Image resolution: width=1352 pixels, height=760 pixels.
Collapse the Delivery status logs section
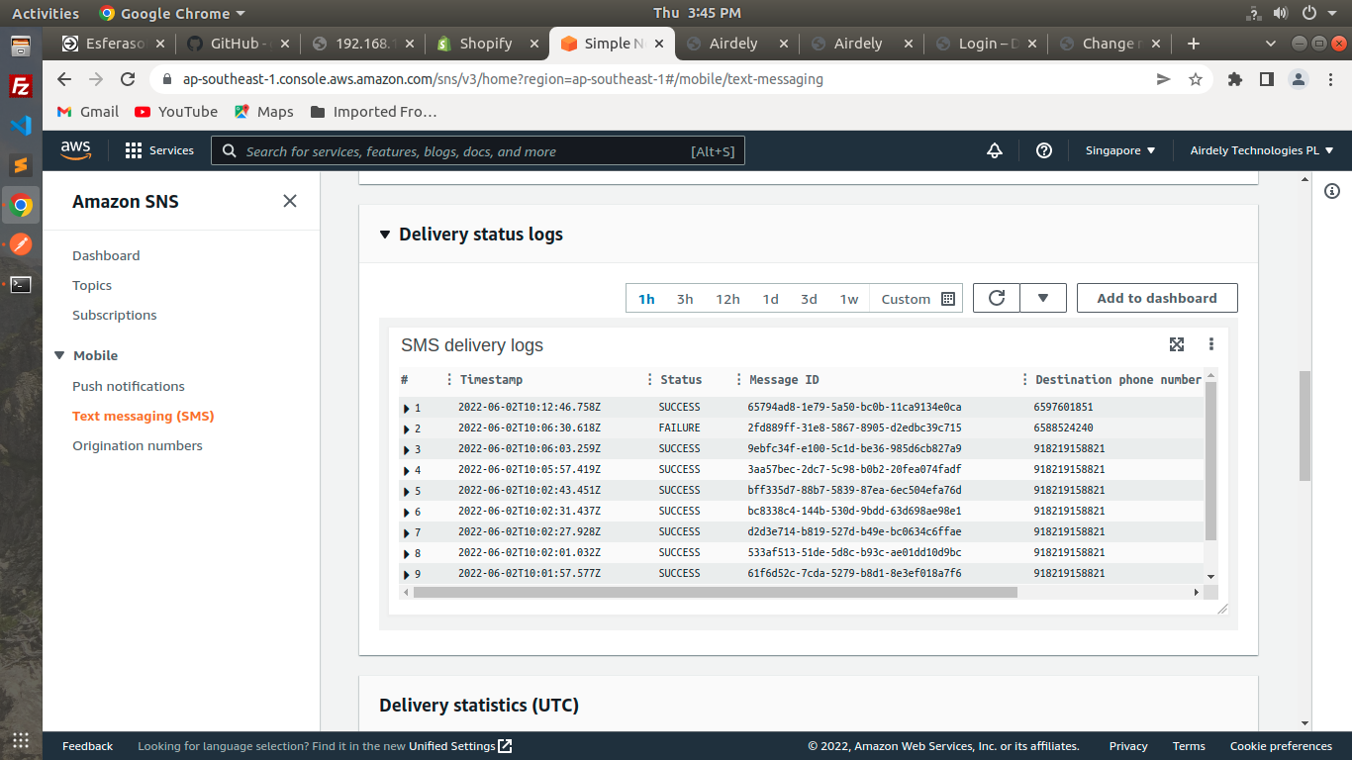(x=385, y=235)
